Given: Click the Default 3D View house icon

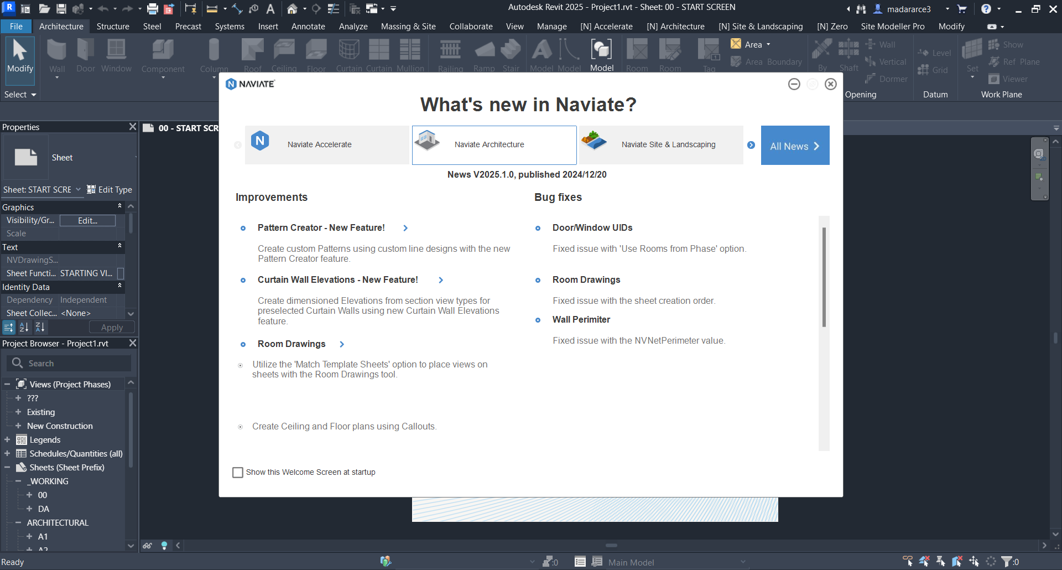Looking at the screenshot, I should click(x=292, y=9).
